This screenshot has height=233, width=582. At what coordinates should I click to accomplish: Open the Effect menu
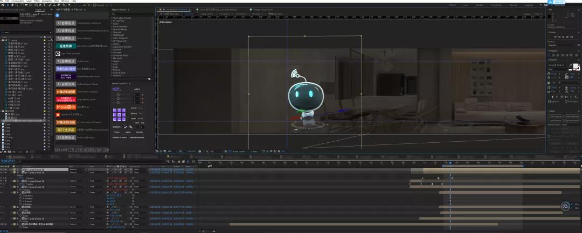[37, 1]
